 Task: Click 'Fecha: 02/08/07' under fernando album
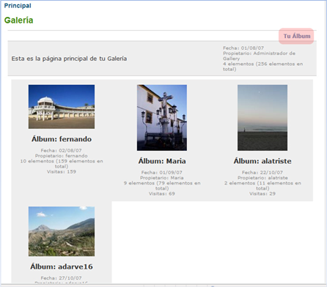pos(62,151)
